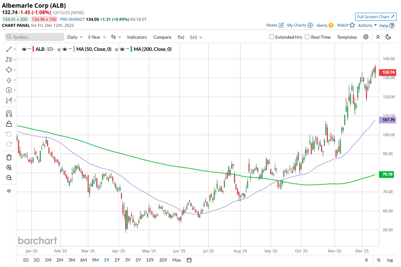Select the Fibonacci/text lines tool

9,59
